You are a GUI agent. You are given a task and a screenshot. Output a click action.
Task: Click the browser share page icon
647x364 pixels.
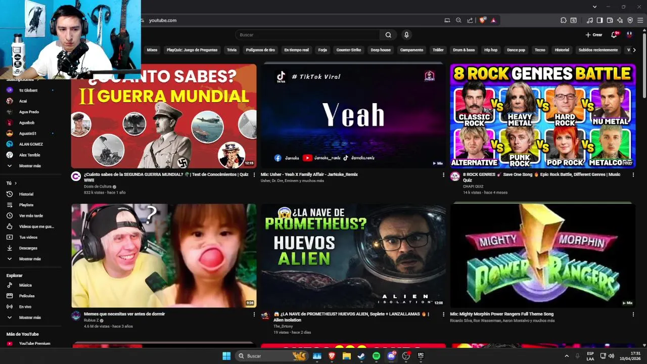[470, 20]
